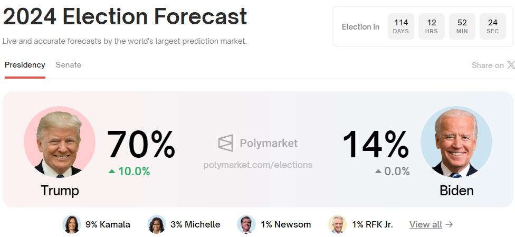Click RFK Jr.'s small avatar icon
515x237 pixels.
338,224
